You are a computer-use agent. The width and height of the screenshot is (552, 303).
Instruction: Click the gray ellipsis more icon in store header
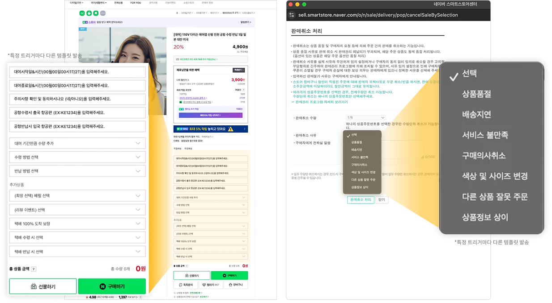[103, 13]
